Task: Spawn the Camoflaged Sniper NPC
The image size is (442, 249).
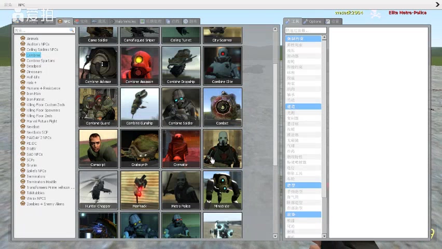Action: coord(140,35)
